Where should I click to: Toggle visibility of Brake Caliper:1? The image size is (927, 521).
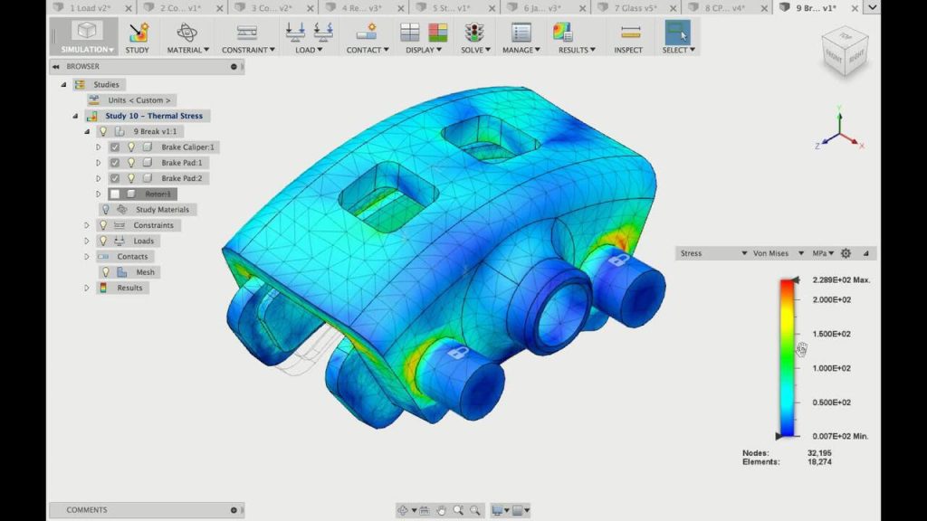[x=132, y=147]
